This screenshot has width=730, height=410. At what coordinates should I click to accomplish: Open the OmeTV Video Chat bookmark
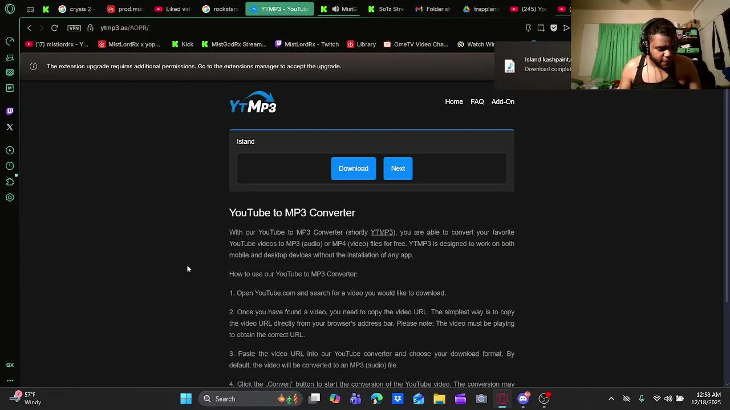pos(416,44)
